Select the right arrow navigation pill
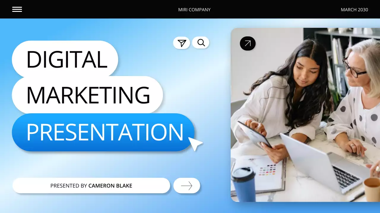Viewport: 380px width, 213px height. [x=186, y=185]
